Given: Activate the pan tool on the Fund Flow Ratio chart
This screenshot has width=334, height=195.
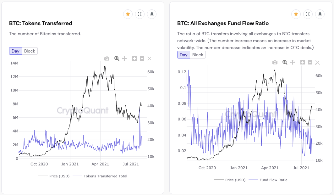Looking at the screenshot, I should 293,62.
